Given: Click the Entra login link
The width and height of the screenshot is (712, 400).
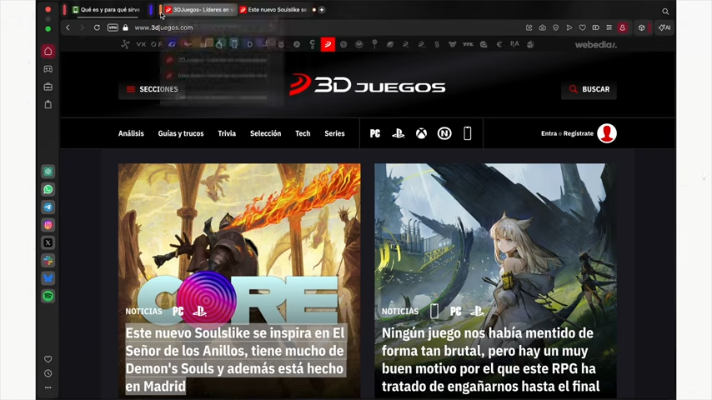Looking at the screenshot, I should pos(549,133).
